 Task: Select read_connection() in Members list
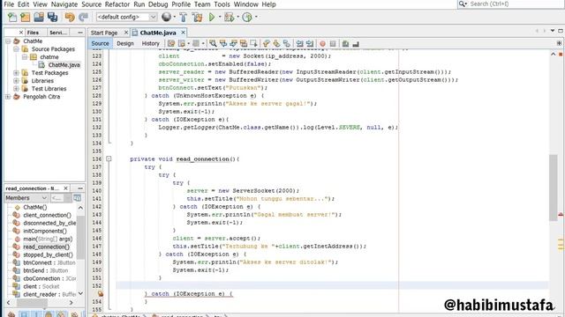point(46,247)
